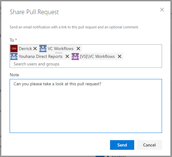The image size is (172, 157).
Task: Click the 'Can you please take a look' note text
Action: click(x=57, y=84)
